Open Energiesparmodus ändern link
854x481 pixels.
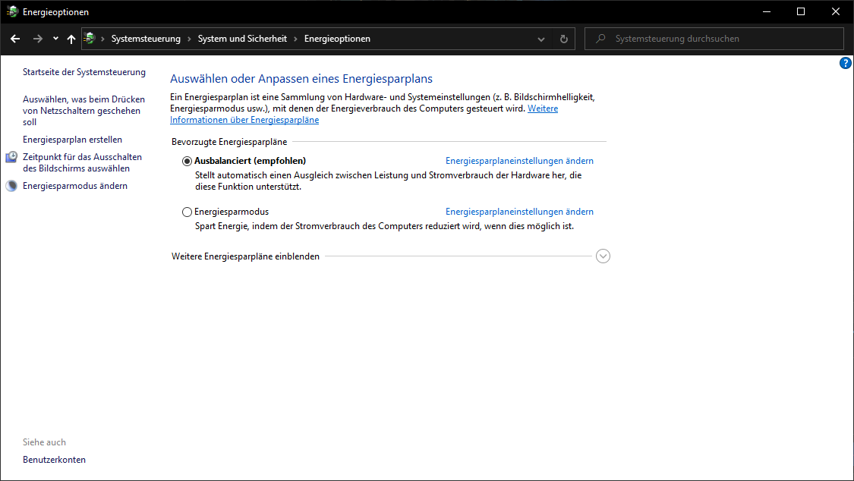click(x=75, y=186)
